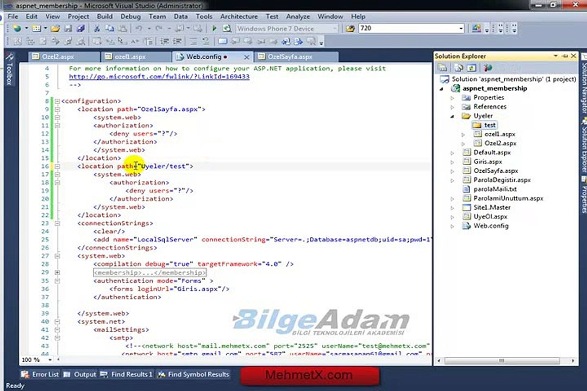Switch to the Ozel2.aspx tab
The width and height of the screenshot is (587, 391).
58,56
